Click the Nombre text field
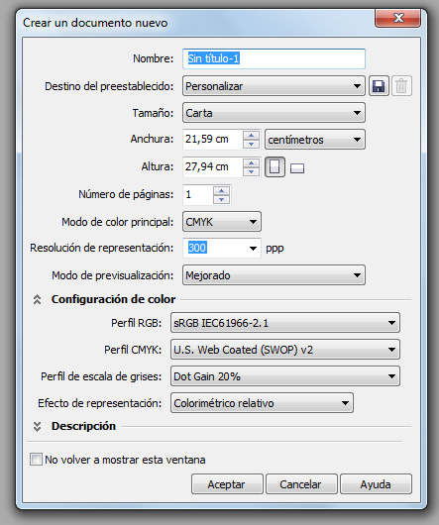This screenshot has width=439, height=525. (274, 58)
